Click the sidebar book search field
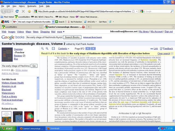 (x=16, y=66)
